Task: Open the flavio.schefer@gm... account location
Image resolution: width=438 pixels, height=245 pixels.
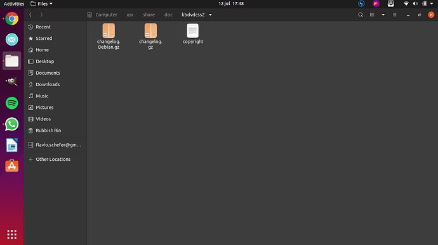Action: tap(55, 145)
